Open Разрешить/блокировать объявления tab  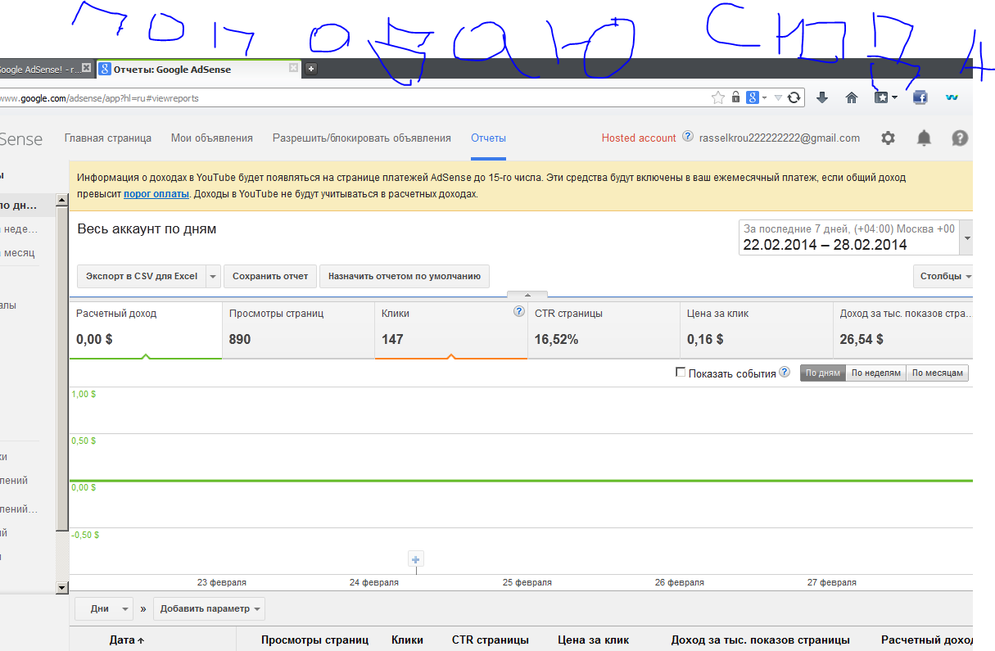(362, 138)
